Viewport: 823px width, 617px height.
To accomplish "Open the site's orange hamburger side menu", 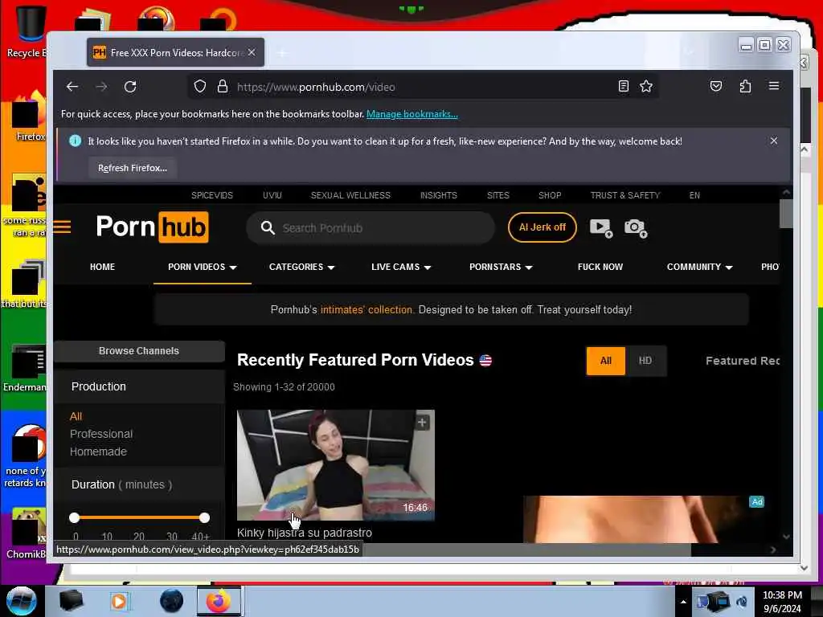I will coord(62,227).
